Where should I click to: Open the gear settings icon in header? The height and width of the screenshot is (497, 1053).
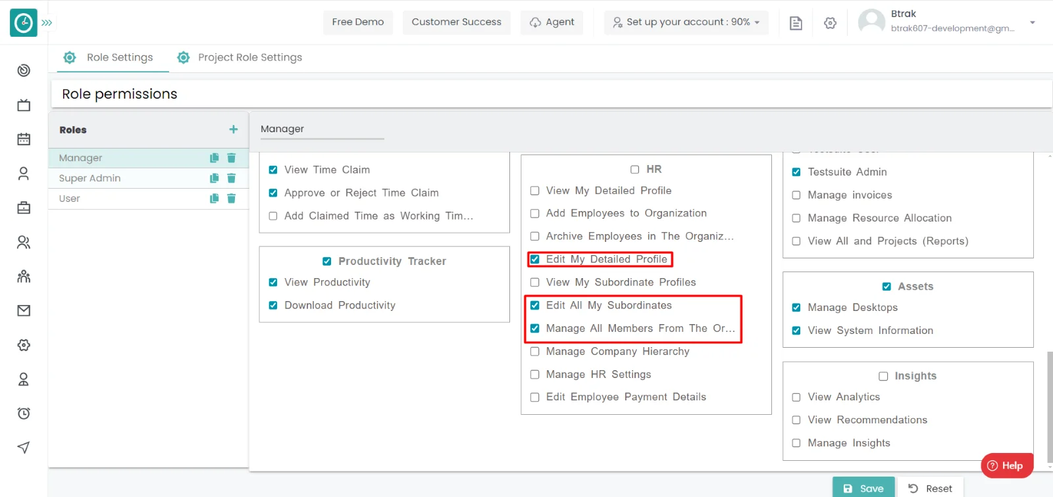[x=830, y=23]
